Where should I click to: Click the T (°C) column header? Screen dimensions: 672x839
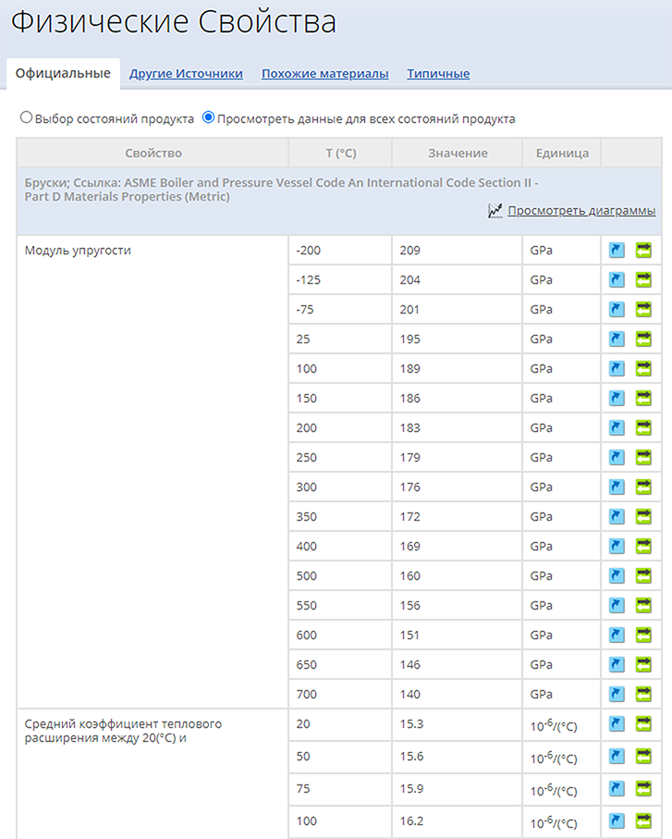coord(340,153)
